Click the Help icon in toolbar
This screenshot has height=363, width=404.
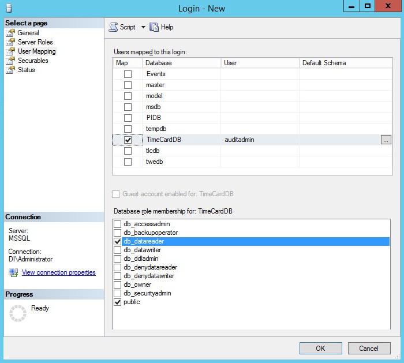[154, 27]
